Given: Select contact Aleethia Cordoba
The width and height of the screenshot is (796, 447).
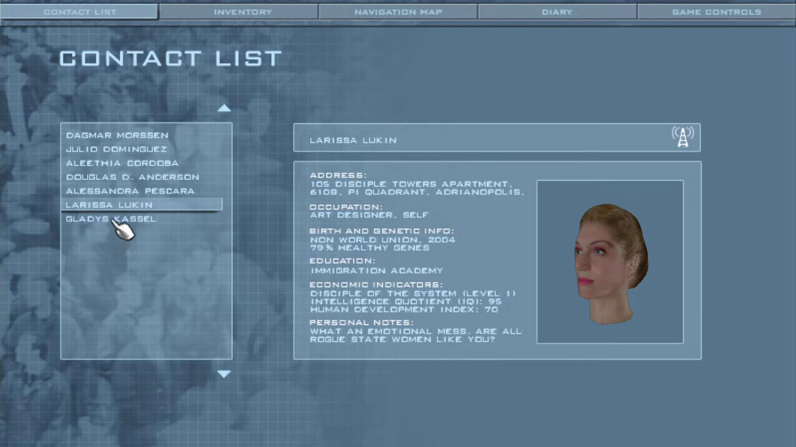Looking at the screenshot, I should (x=122, y=163).
